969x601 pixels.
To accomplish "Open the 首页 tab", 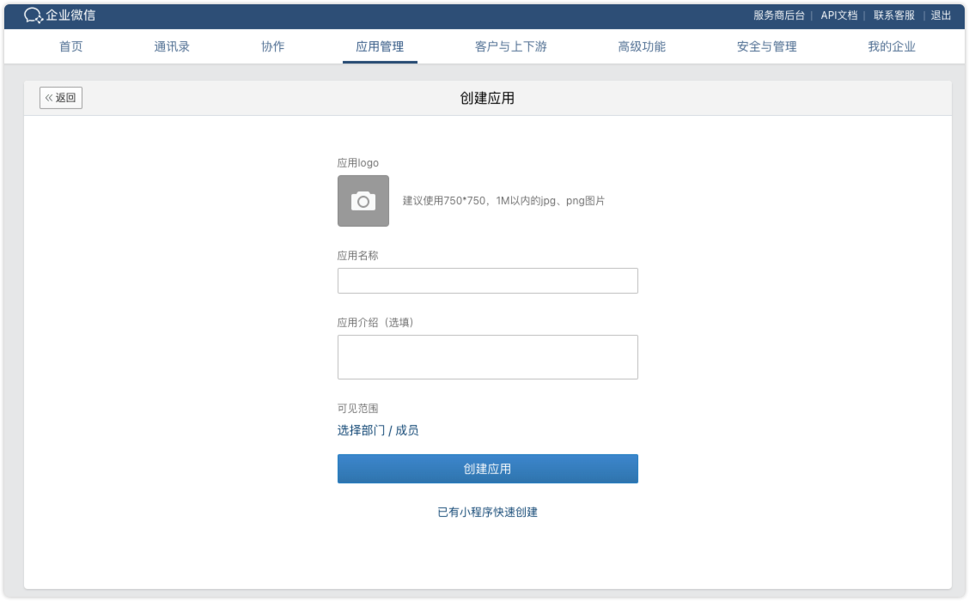I will click(x=70, y=46).
